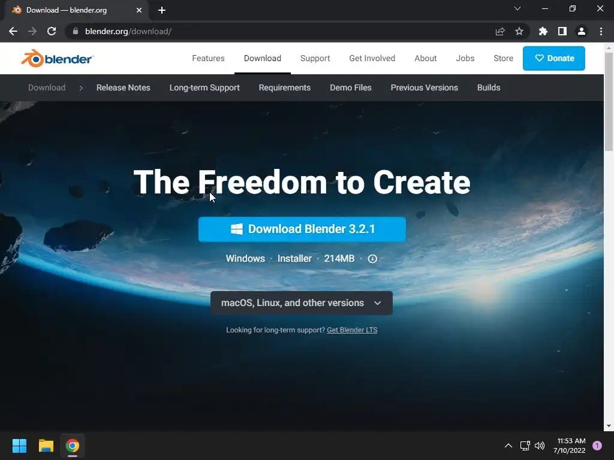Toggle the browser side panel icon
This screenshot has width=614, height=460.
coord(562,31)
